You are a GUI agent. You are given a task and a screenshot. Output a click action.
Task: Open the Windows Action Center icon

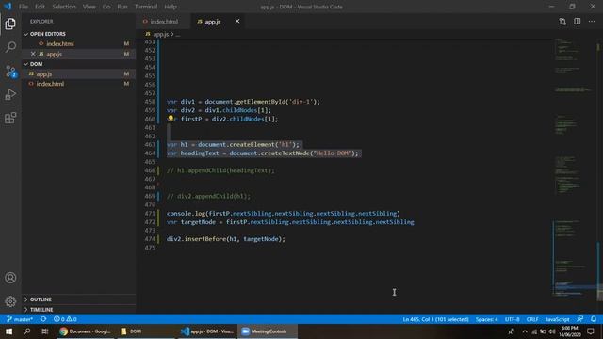591,331
